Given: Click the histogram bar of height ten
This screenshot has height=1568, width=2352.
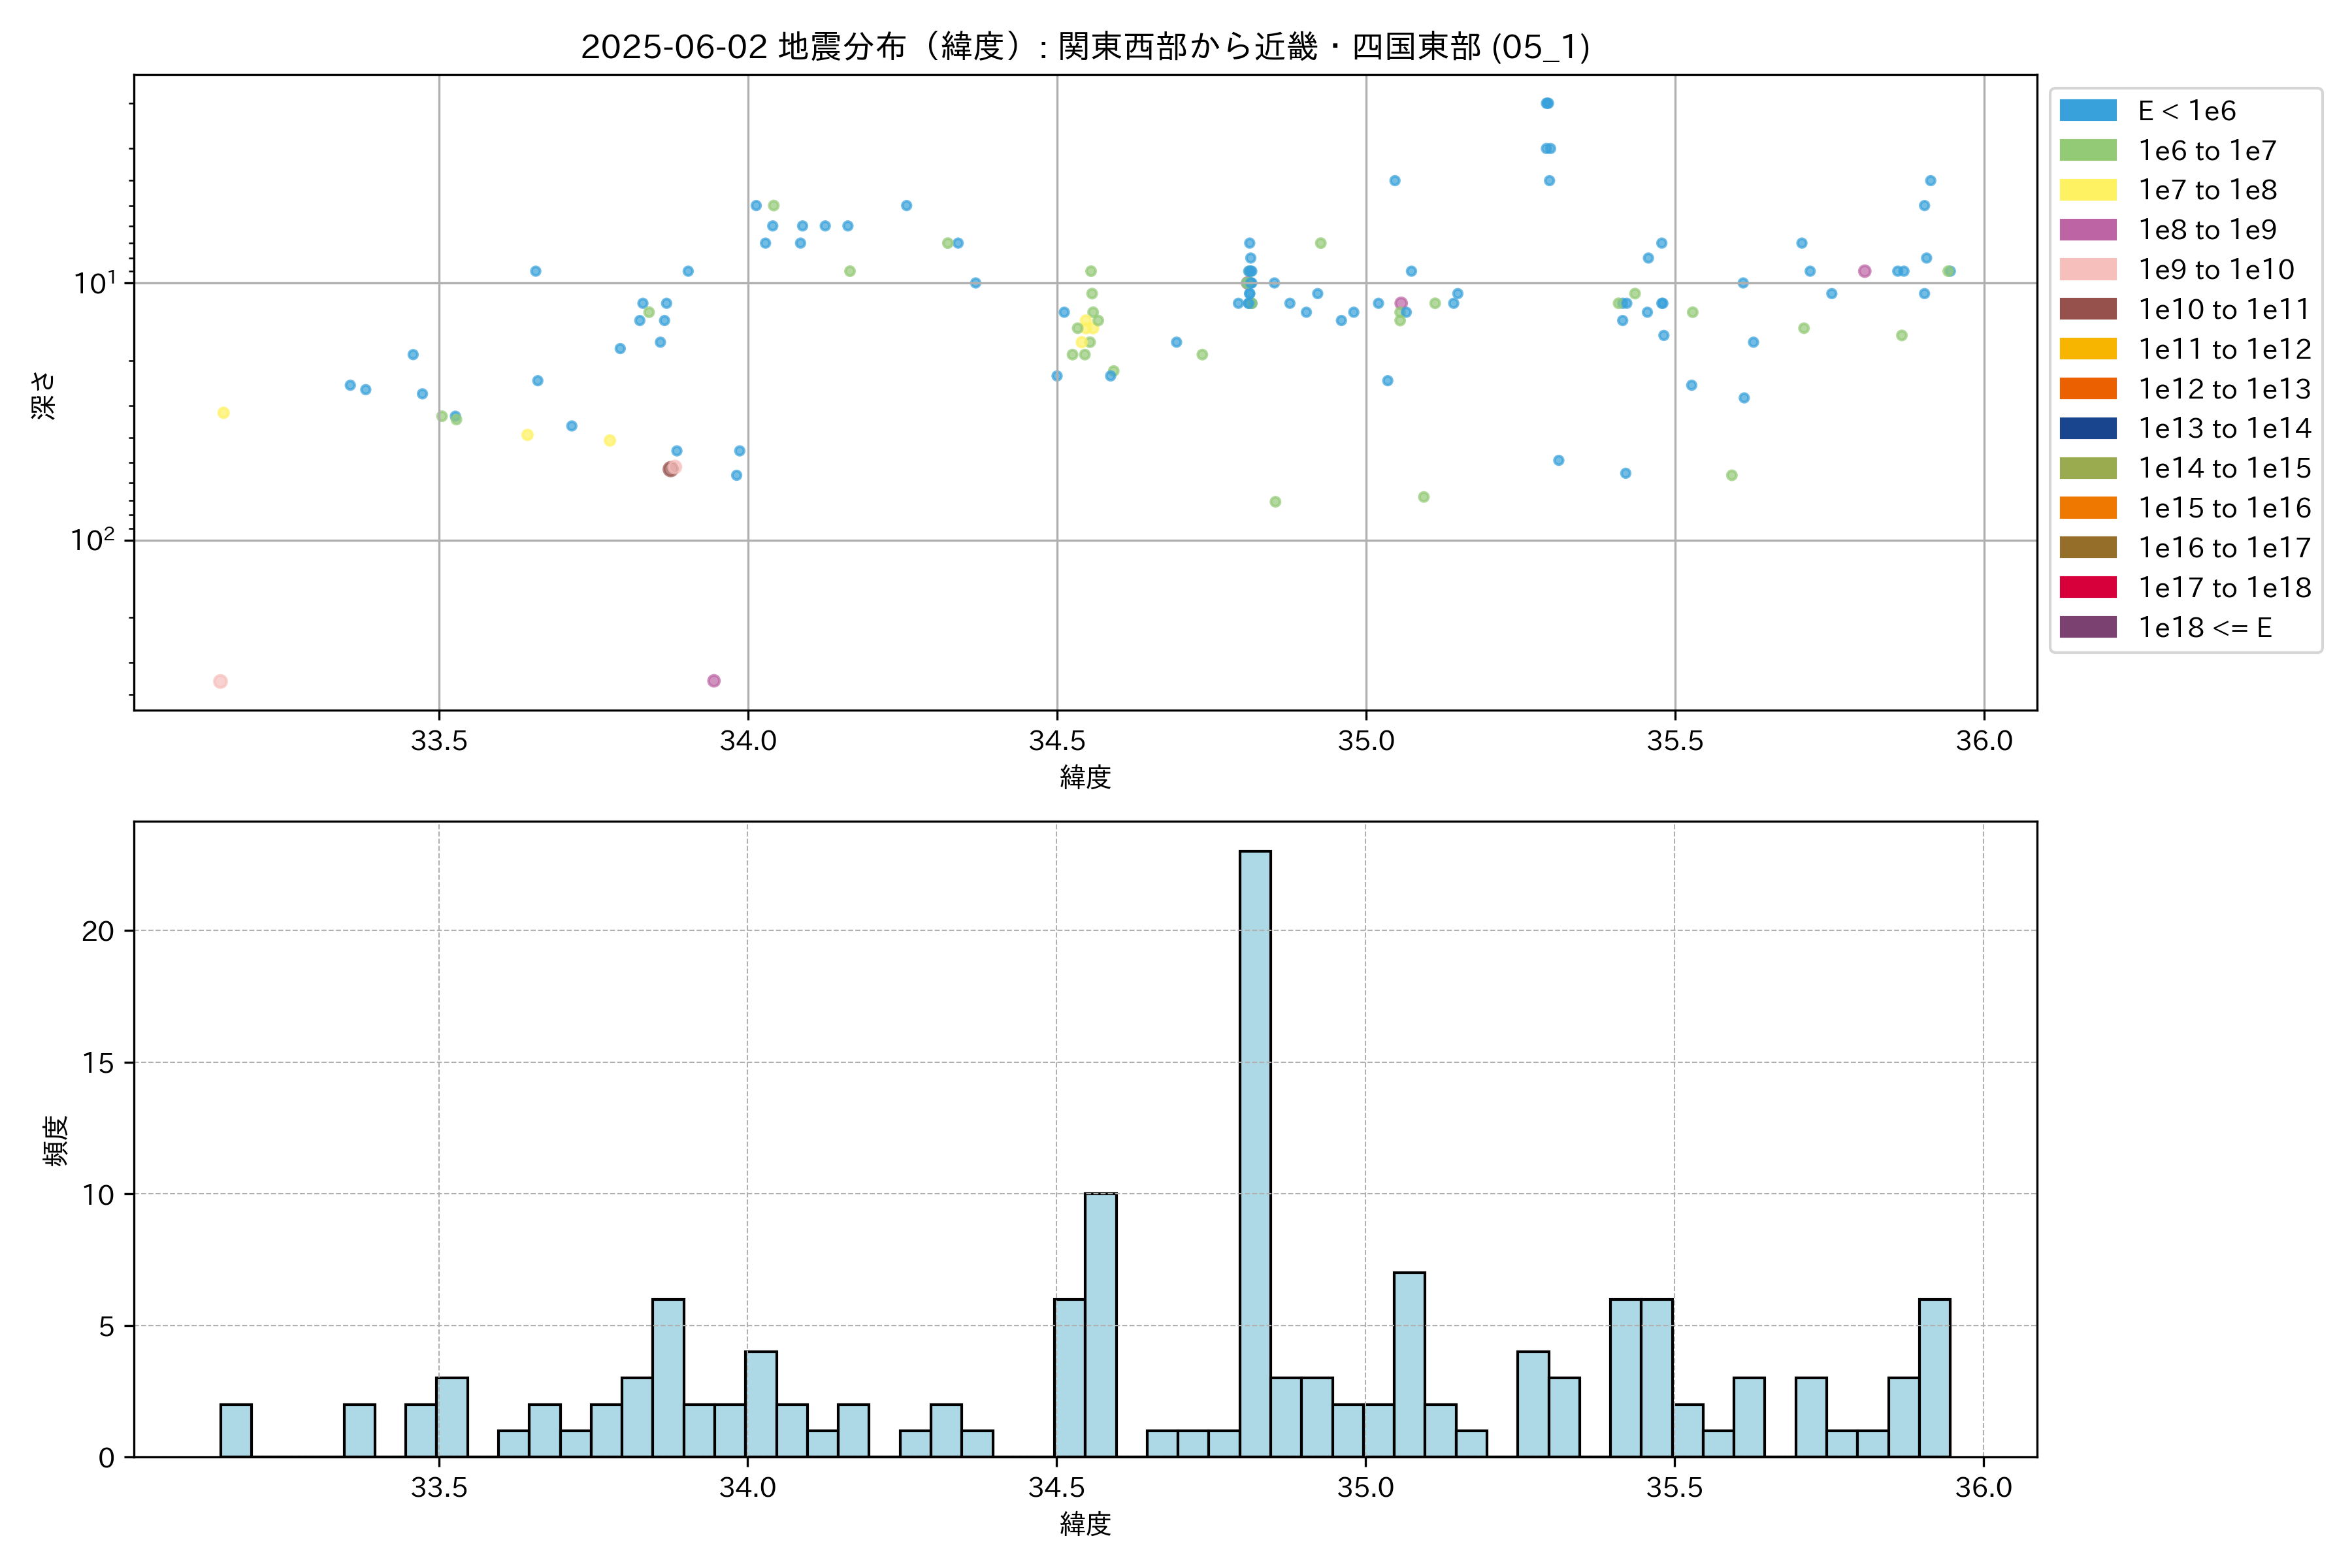Looking at the screenshot, I should point(1100,1324).
